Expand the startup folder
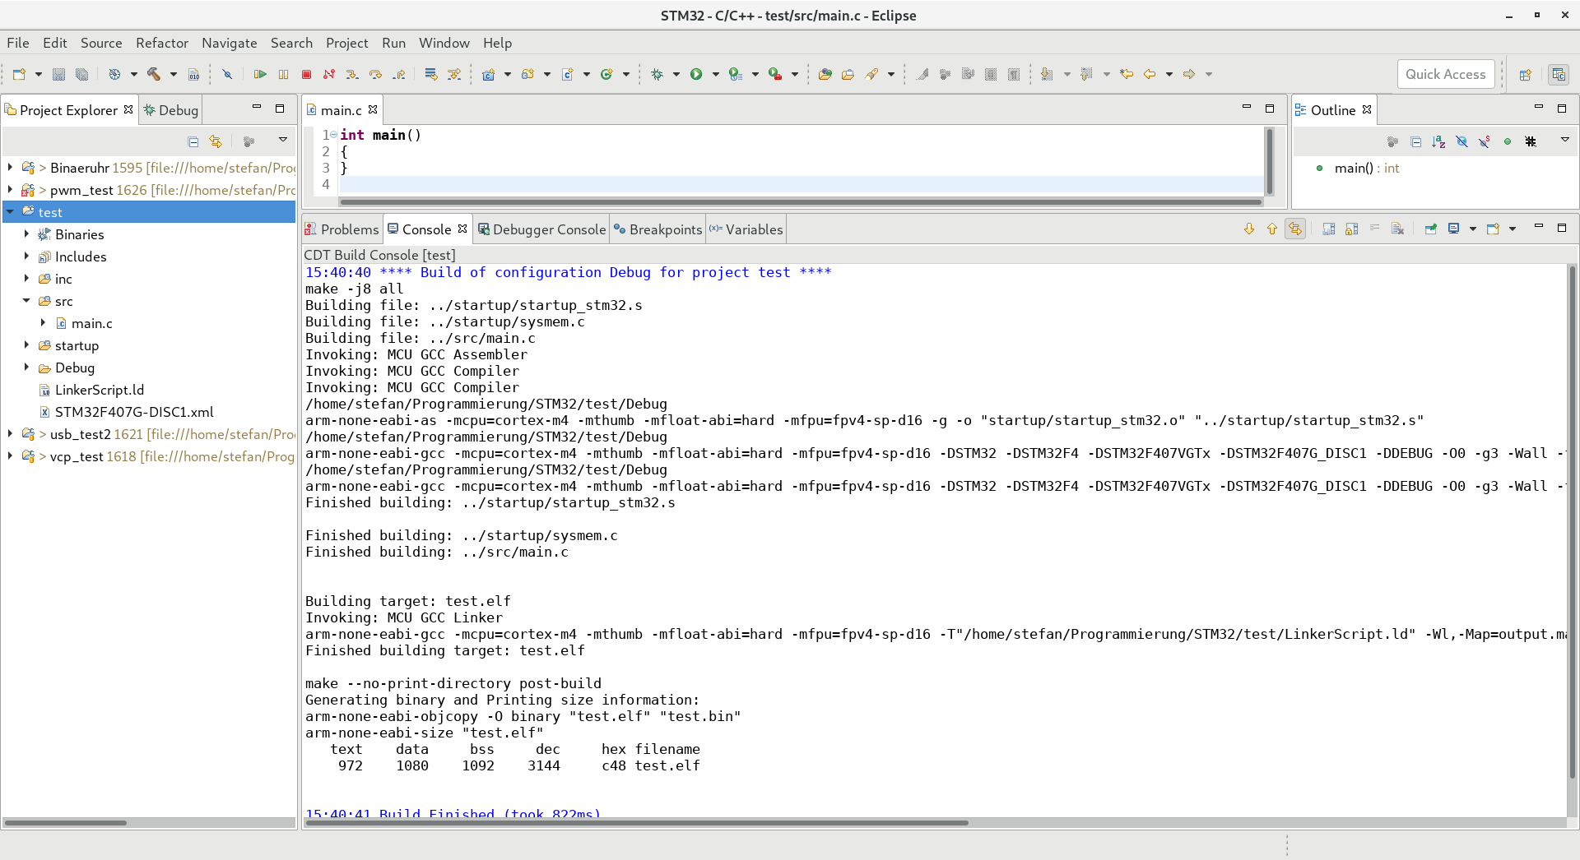This screenshot has height=860, width=1580. coord(26,344)
